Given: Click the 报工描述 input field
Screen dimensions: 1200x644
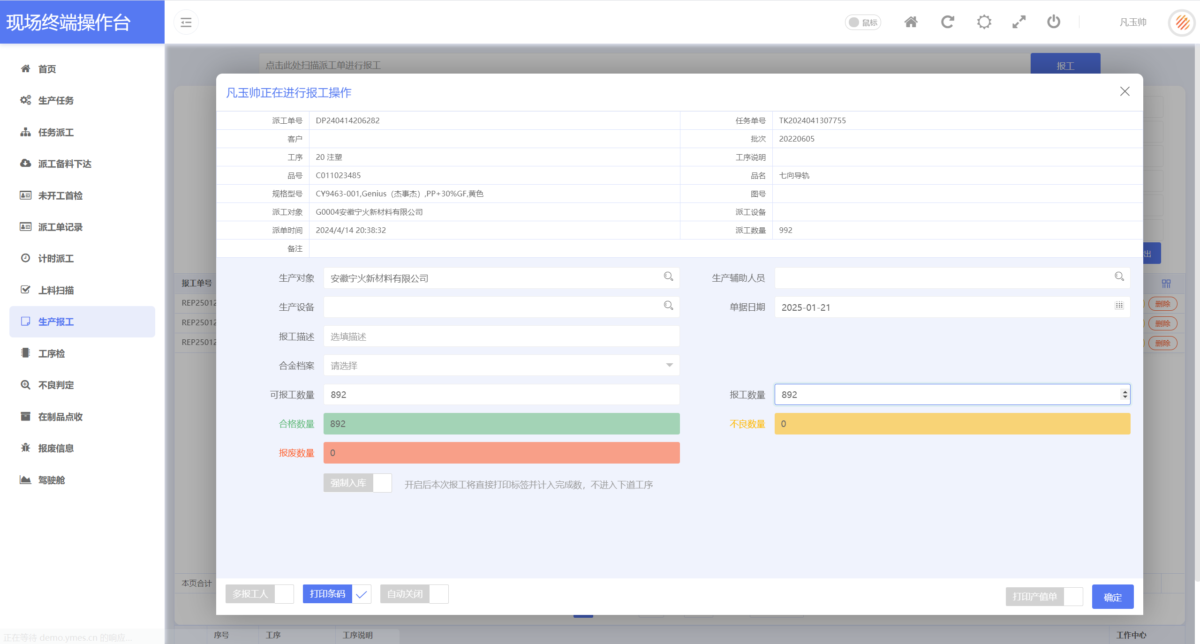Looking at the screenshot, I should click(x=501, y=337).
